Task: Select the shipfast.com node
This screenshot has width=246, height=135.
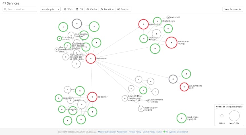Action: tap(157, 21)
